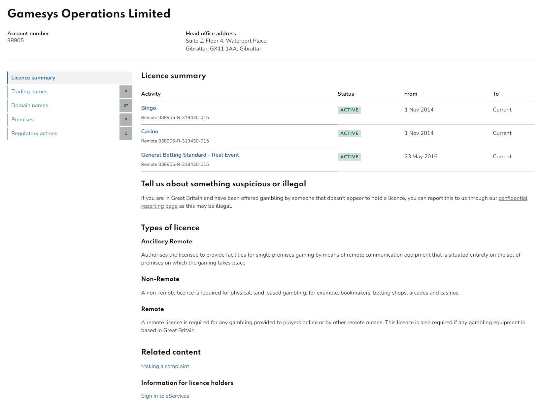Click ACTIVE status in General Betting row
This screenshot has height=404, width=541.
(x=349, y=157)
